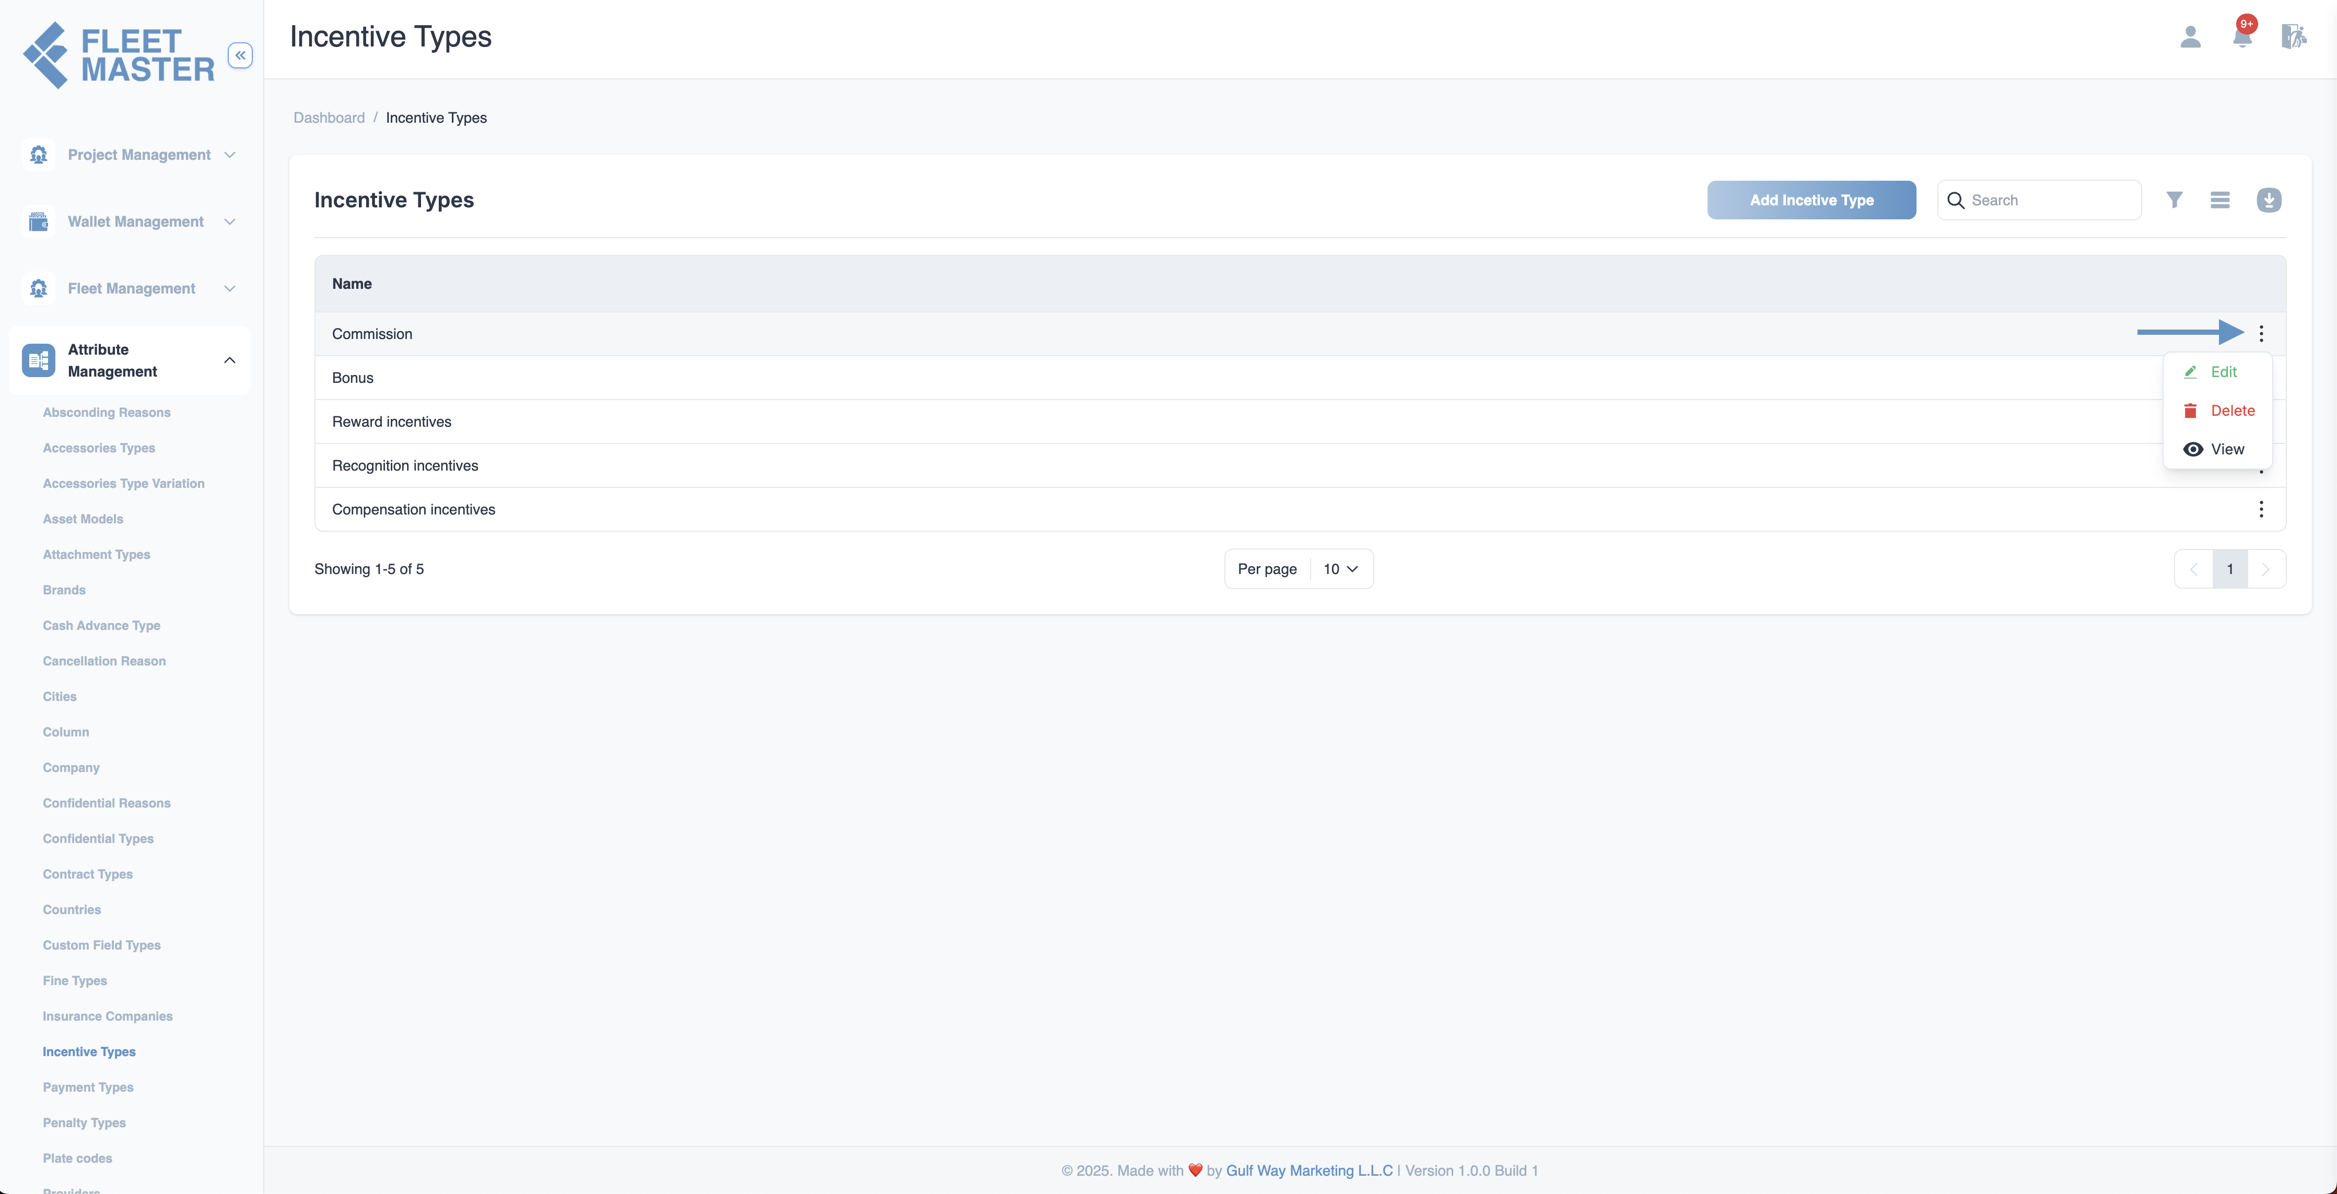Click the Attribute Management sidebar icon

38,360
